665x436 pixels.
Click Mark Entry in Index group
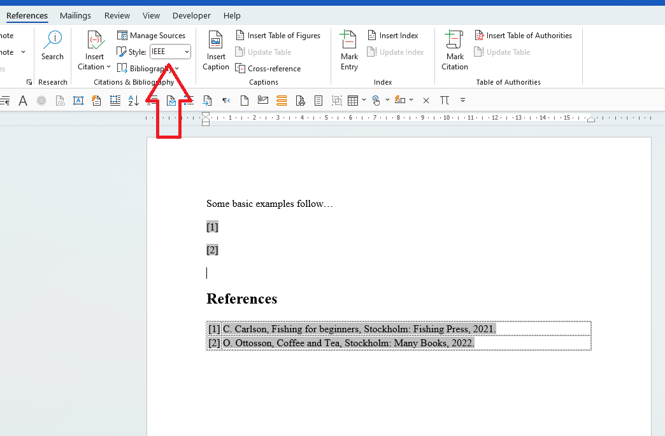click(349, 50)
